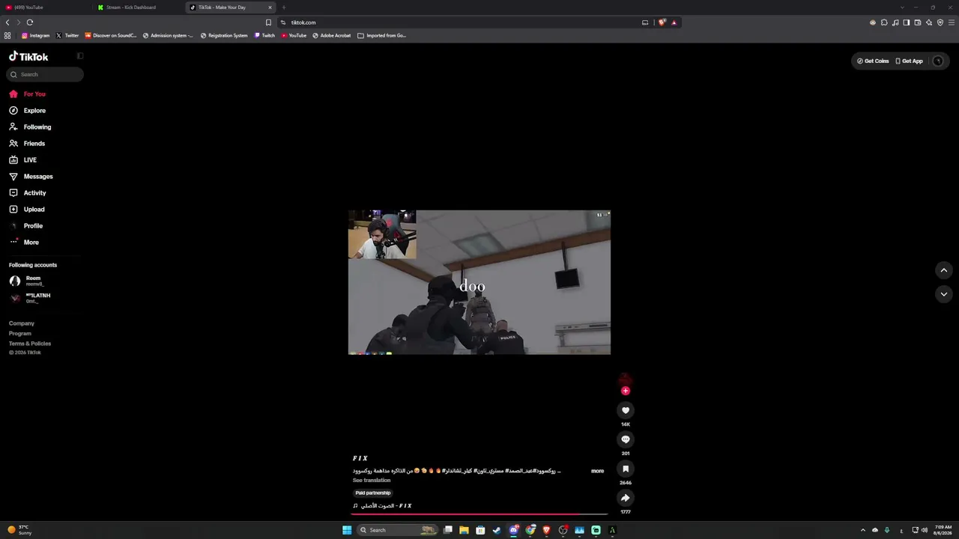The height and width of the screenshot is (539, 959).
Task: Go to previous video with up chevron
Action: (944, 270)
